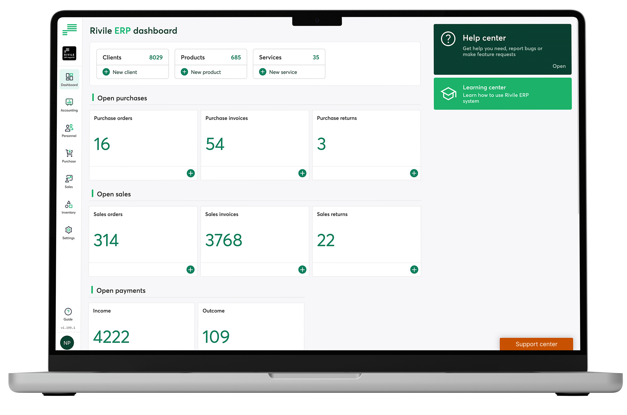
Task: Add a new sales invoice
Action: 302,269
